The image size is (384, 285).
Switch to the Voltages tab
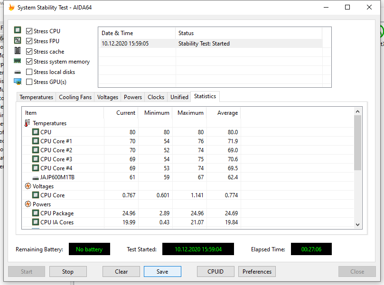click(107, 97)
